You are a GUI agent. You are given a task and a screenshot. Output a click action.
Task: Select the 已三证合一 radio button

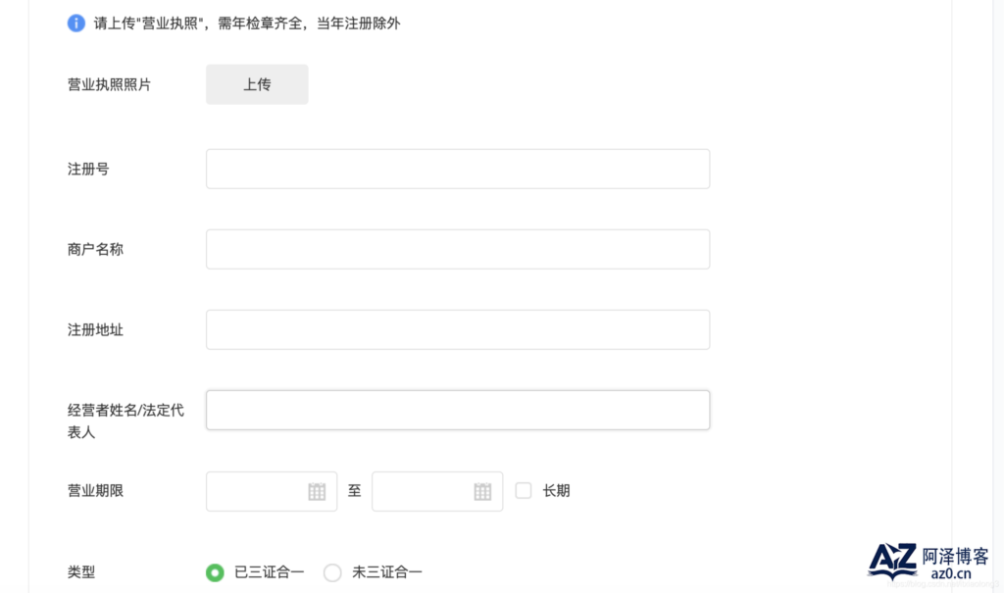click(215, 572)
